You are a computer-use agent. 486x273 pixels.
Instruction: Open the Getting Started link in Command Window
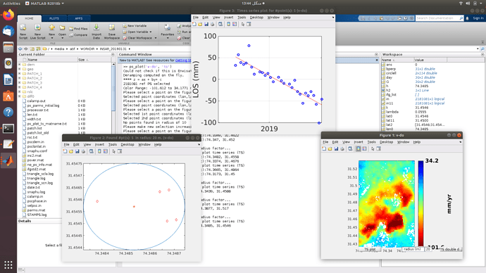click(183, 61)
